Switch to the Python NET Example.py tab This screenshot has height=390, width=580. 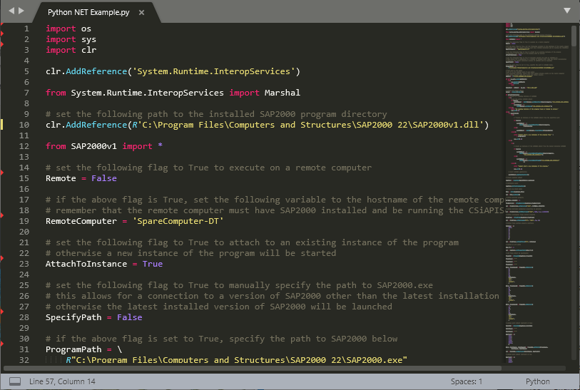89,13
